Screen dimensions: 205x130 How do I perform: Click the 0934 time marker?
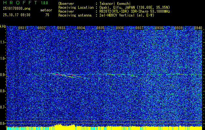coord(81,28)
